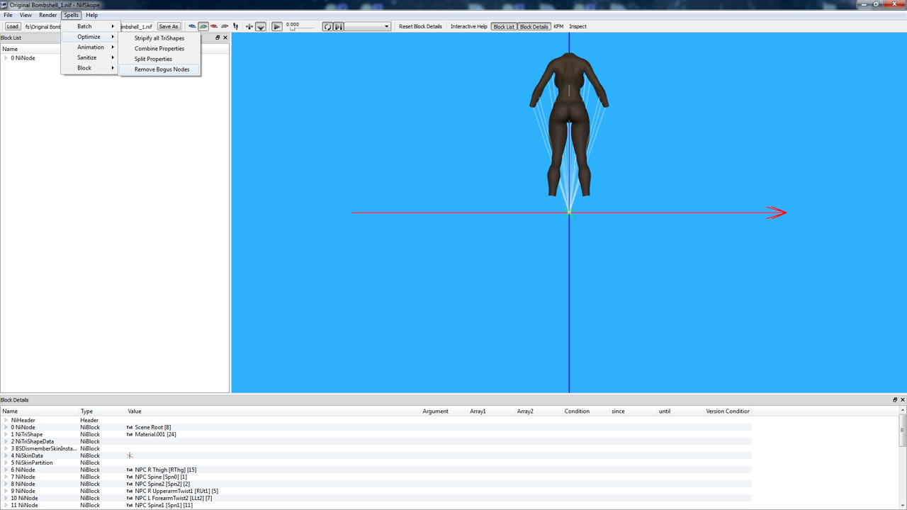Float the Block List panel
907x510 pixels.
click(218, 38)
